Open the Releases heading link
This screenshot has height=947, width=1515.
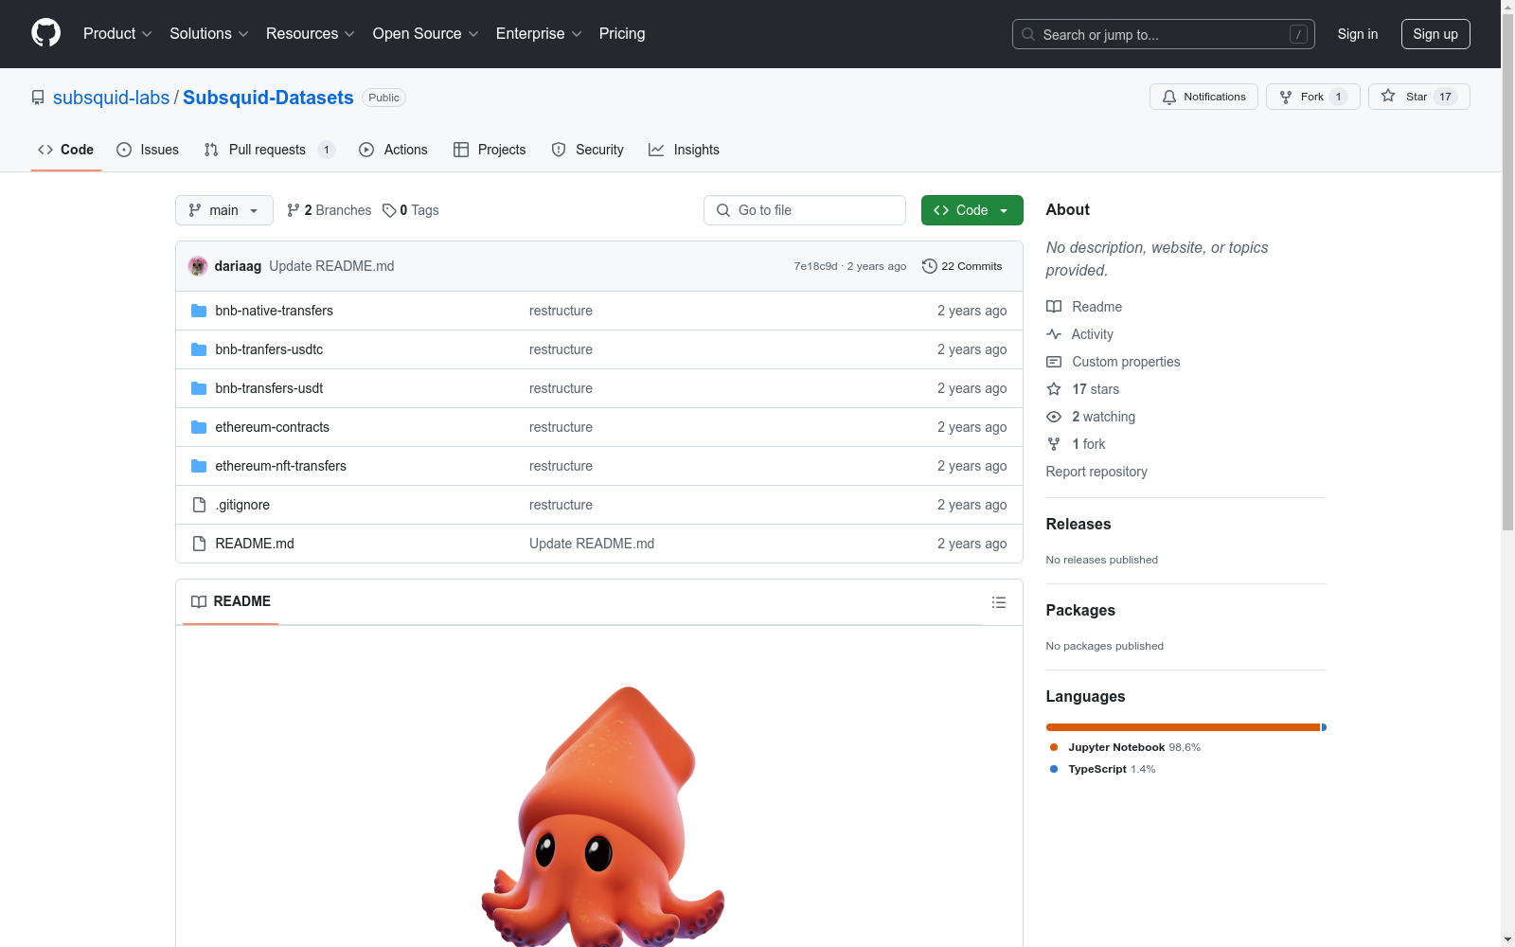1078,524
